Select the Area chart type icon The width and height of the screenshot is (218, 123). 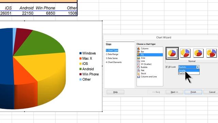(x=139, y=58)
